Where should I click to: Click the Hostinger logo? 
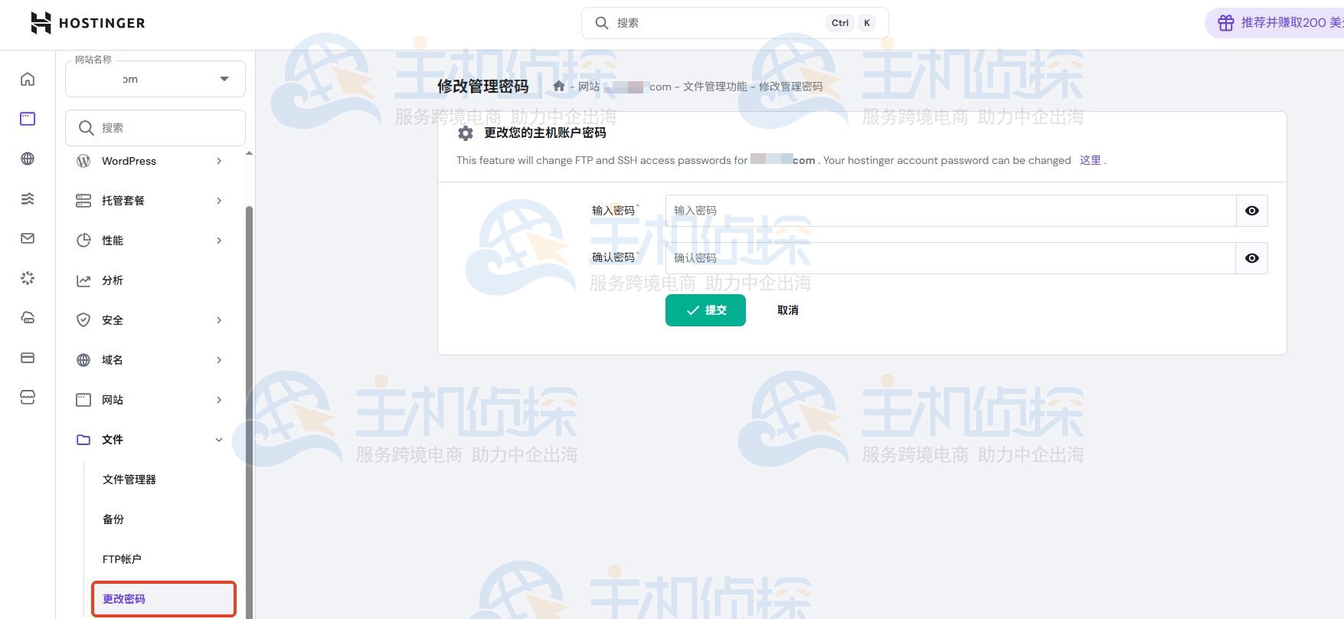87,23
